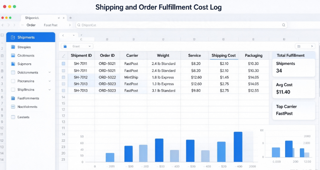Open a new tab with plus icon

(x=71, y=18)
